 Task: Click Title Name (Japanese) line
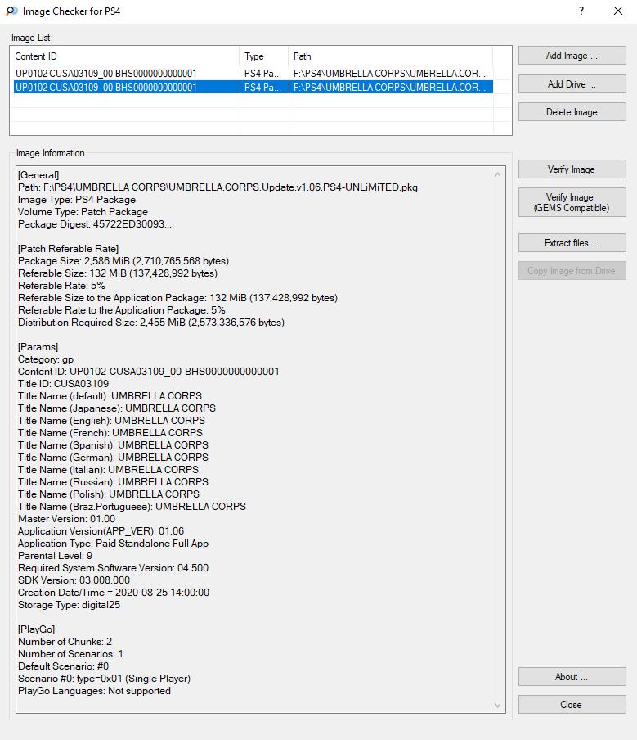tap(117, 408)
